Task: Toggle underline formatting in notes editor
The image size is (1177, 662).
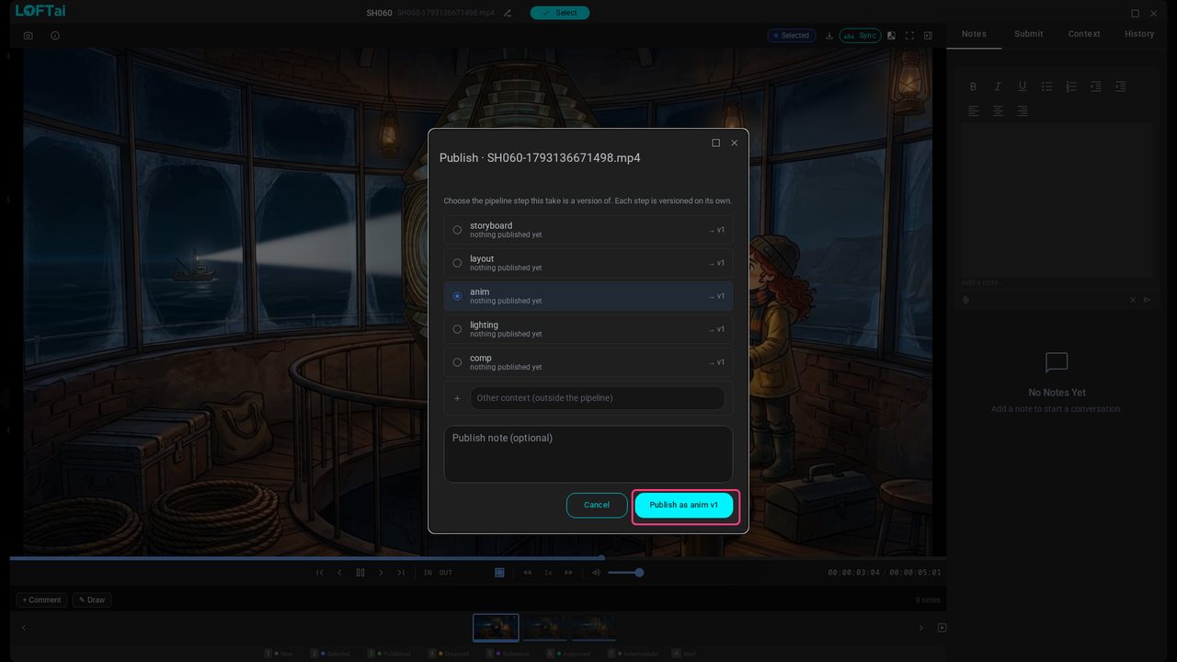Action: click(1022, 86)
